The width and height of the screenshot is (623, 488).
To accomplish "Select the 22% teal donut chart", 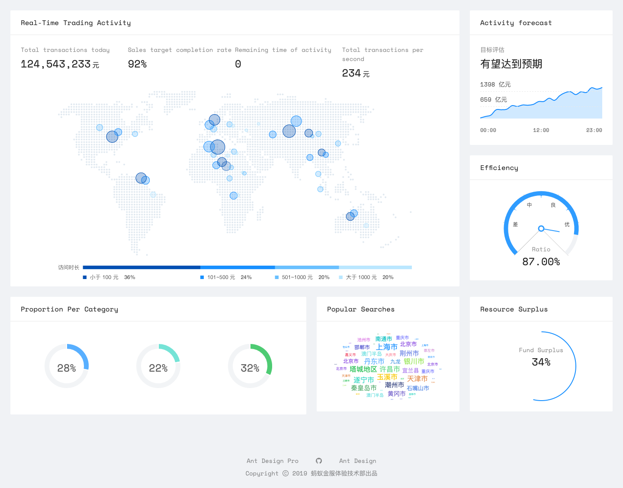I will [158, 366].
